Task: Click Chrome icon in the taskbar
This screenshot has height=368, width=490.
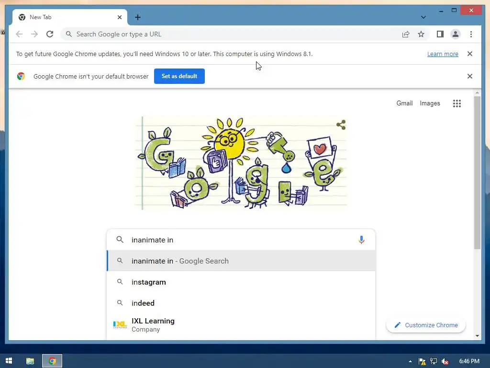Action: pos(52,361)
